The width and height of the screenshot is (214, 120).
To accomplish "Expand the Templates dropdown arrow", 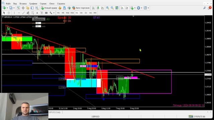I will (148, 8).
